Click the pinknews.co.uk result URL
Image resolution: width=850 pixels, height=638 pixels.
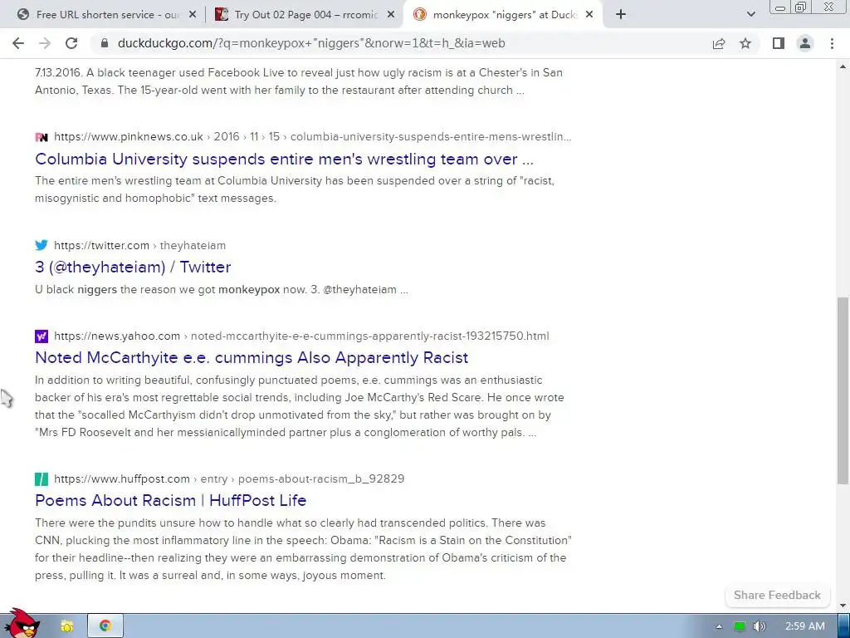[x=313, y=137]
